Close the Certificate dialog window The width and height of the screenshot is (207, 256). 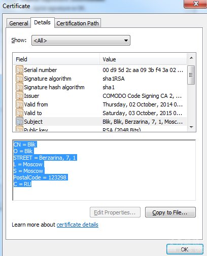pos(196,4)
